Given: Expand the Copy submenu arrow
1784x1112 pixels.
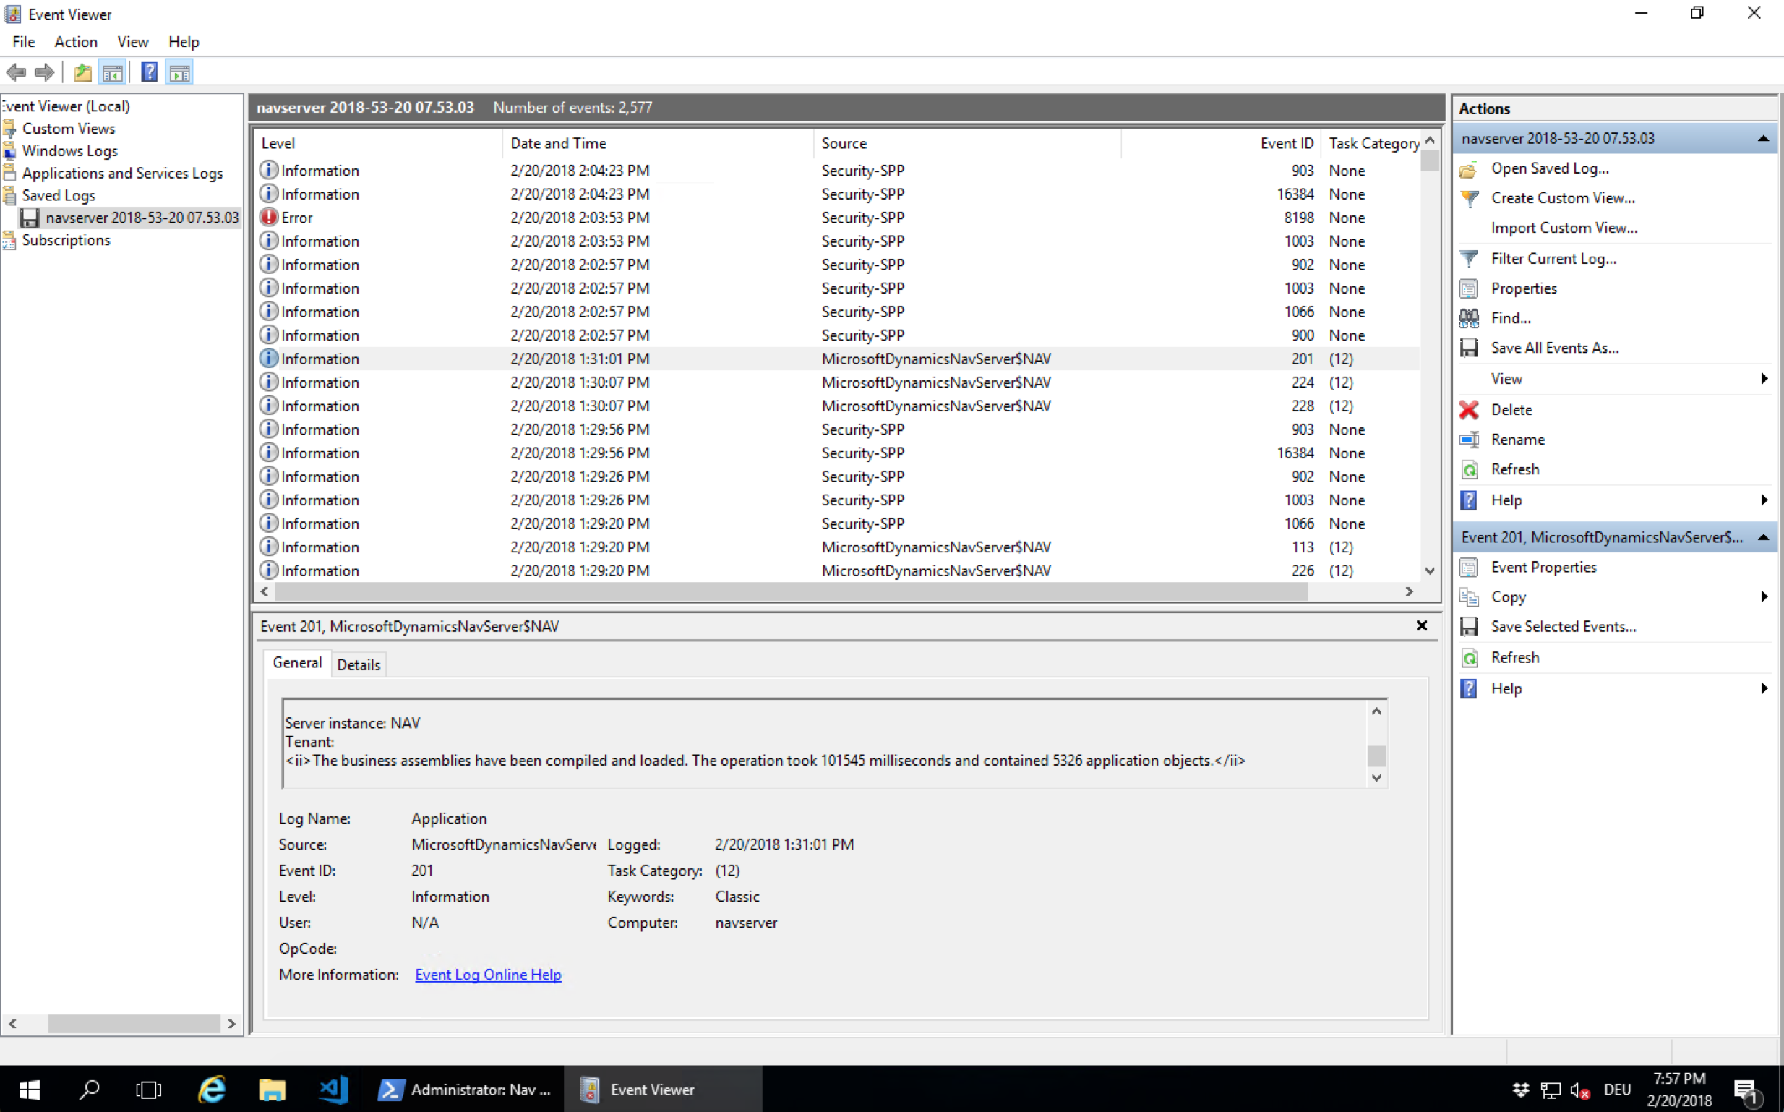Looking at the screenshot, I should [1764, 596].
